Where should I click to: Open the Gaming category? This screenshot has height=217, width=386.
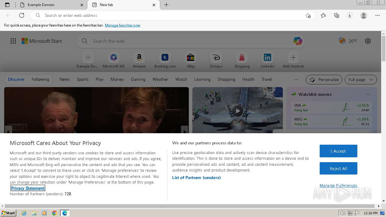(138, 79)
